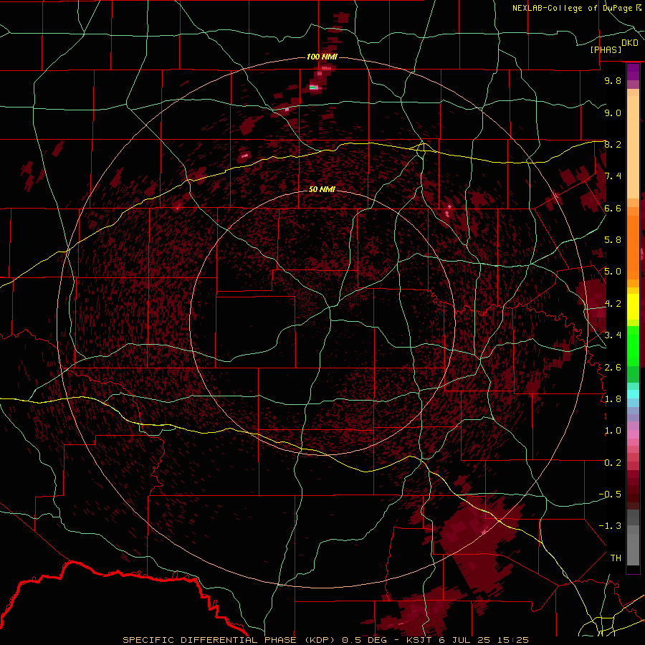Image resolution: width=645 pixels, height=645 pixels.
Task: Click the 1.8 scale value
Action: coord(613,399)
